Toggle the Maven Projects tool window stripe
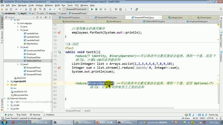 point(221,40)
